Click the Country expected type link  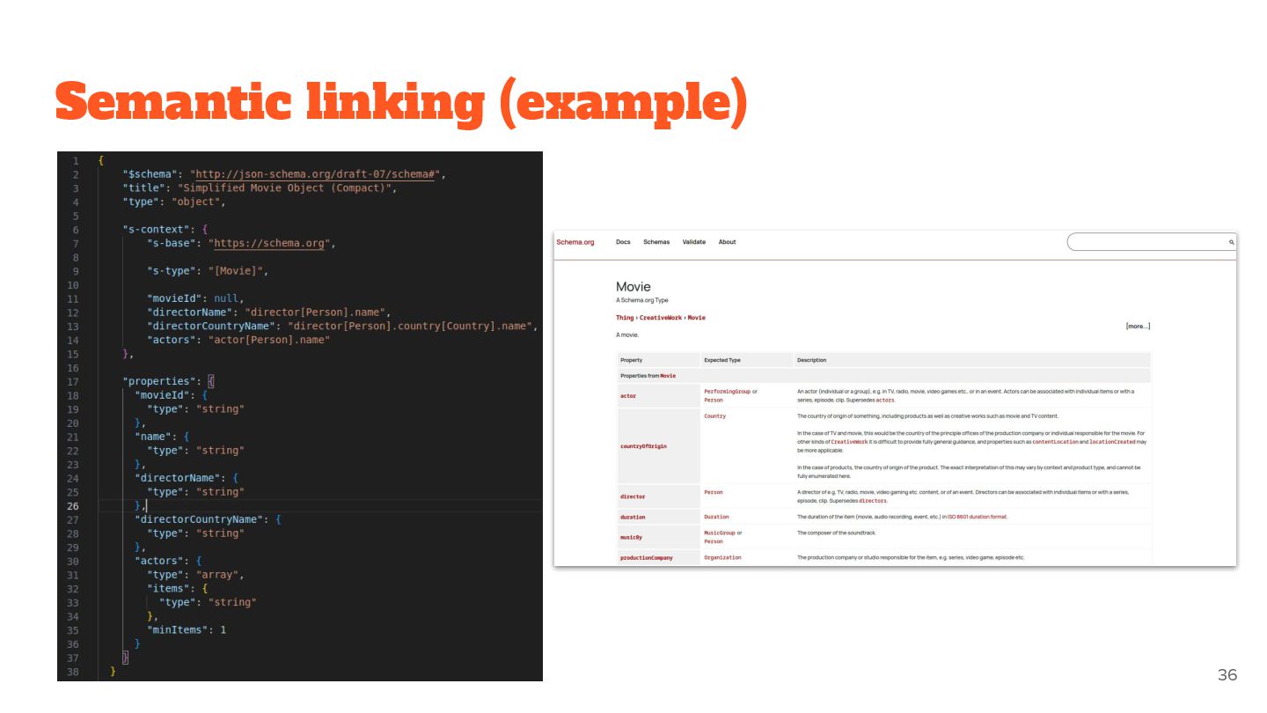715,415
